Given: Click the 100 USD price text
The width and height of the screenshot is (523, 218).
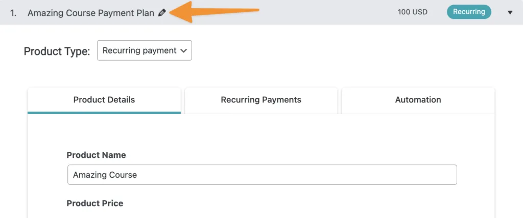Looking at the screenshot, I should point(413,12).
